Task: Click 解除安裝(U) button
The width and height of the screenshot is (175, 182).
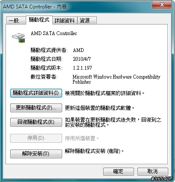Action: pyautogui.click(x=36, y=154)
